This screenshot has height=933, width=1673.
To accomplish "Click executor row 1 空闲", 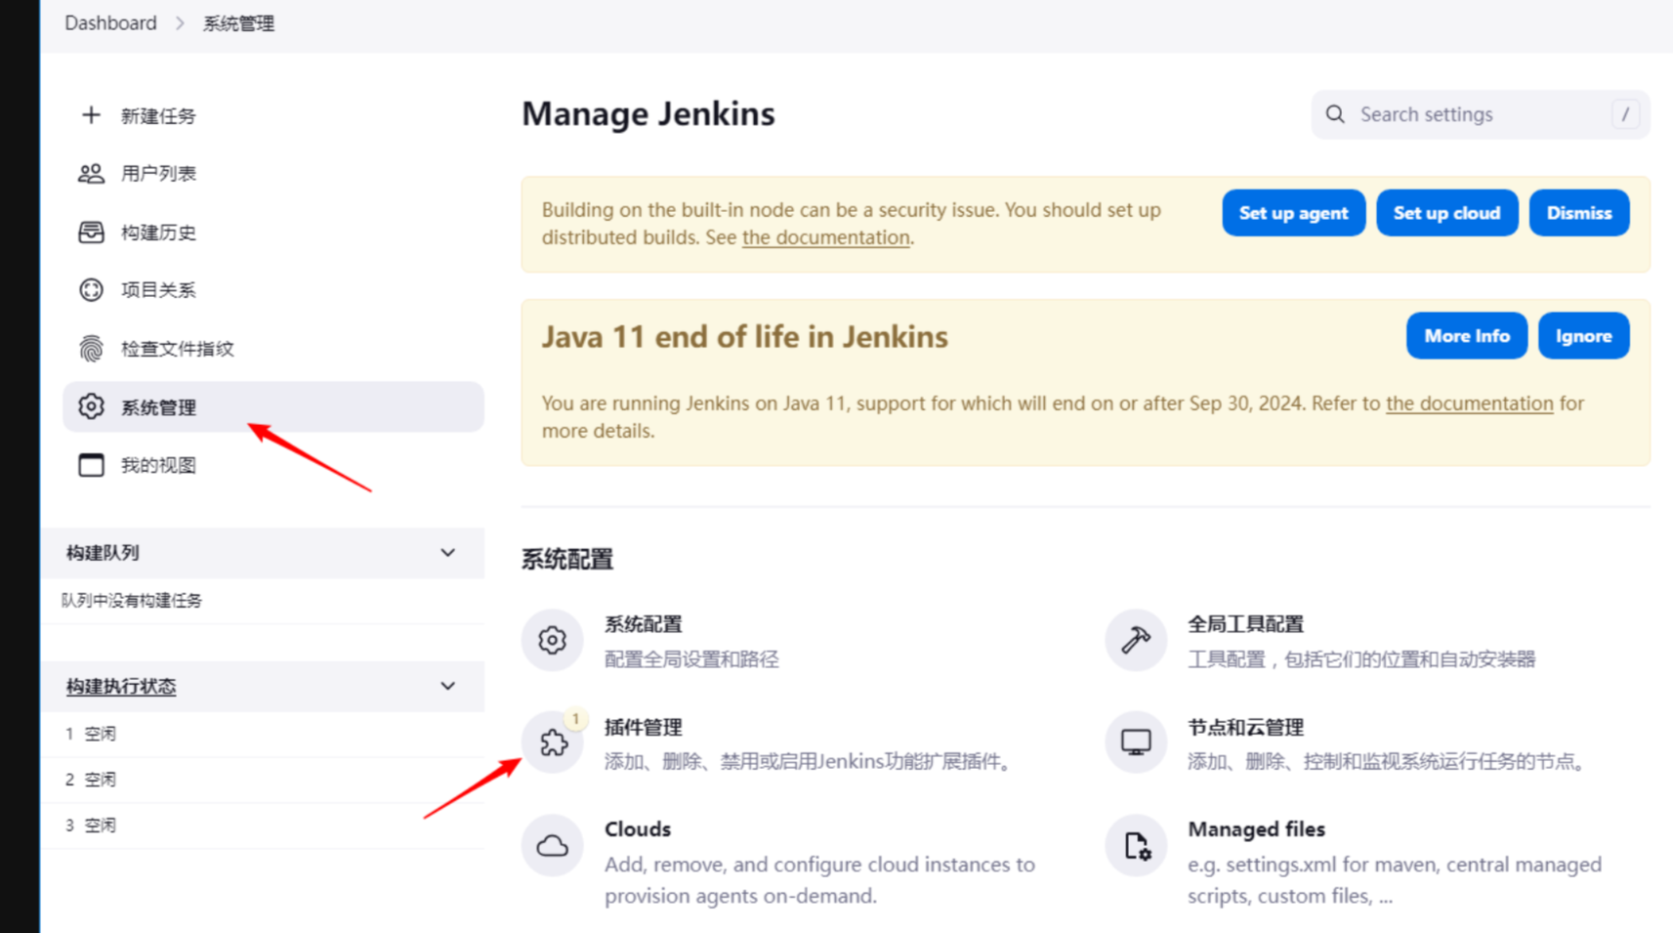I will click(262, 734).
